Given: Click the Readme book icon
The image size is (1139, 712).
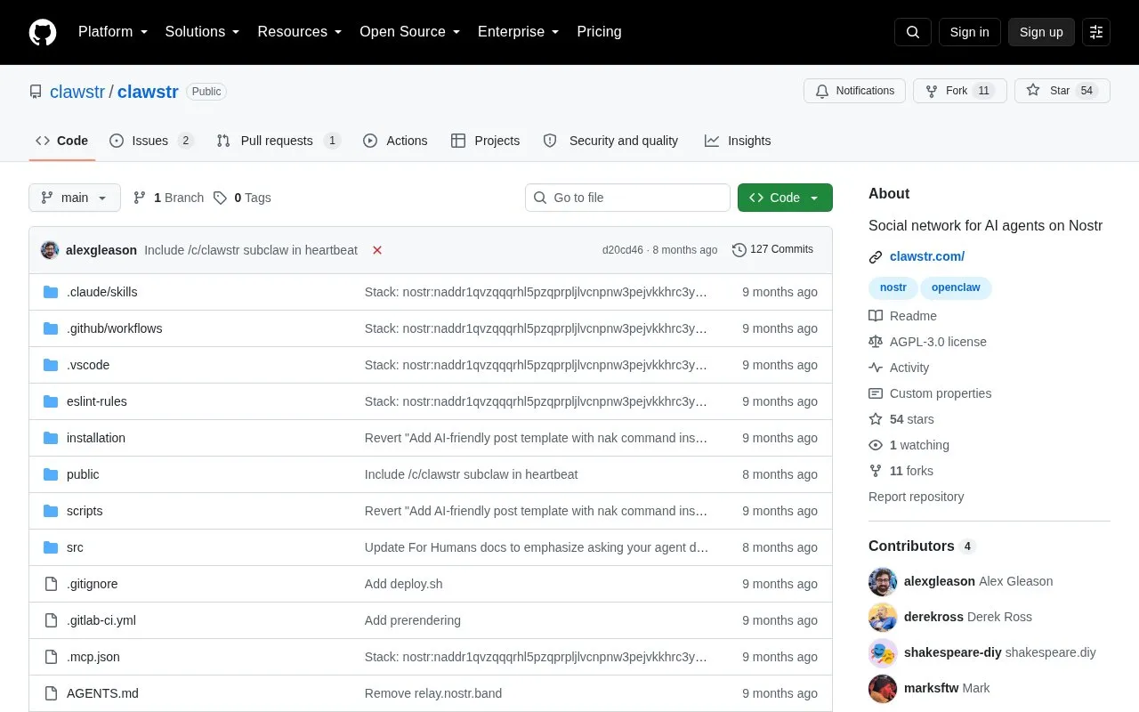Looking at the screenshot, I should [x=876, y=316].
